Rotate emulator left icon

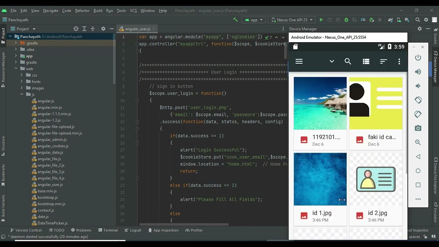[418, 100]
